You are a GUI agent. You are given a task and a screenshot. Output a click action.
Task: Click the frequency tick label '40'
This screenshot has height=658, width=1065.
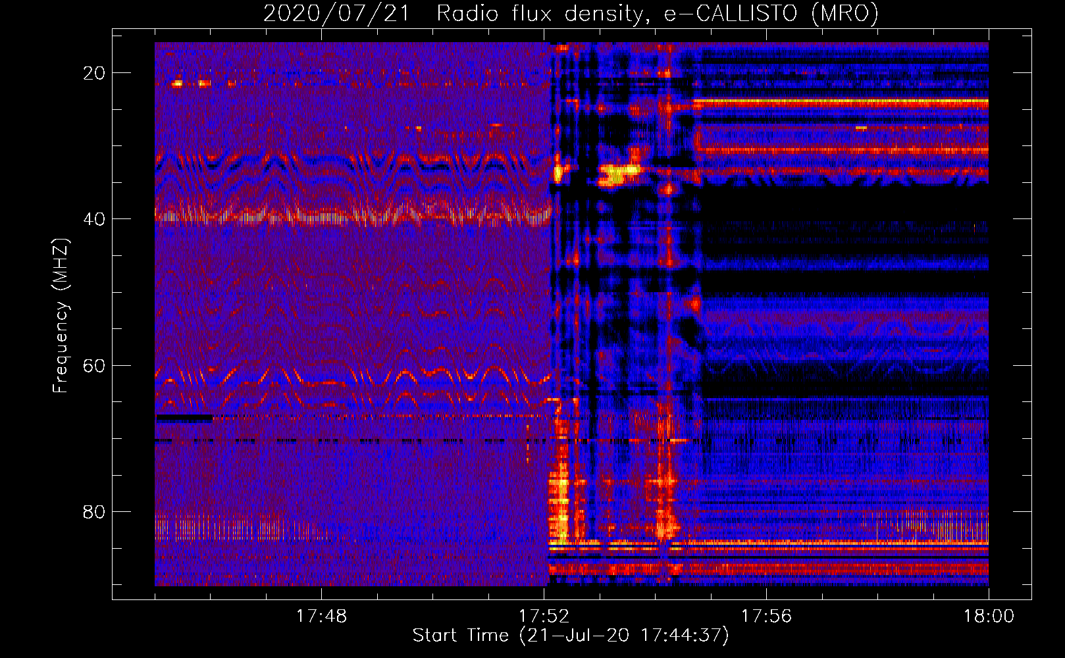coord(94,219)
